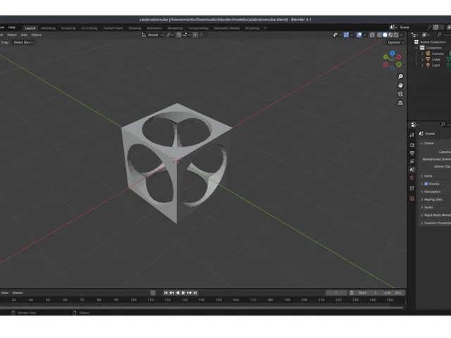Expand the Rigid Body World panel
Viewport: 451px width, 338px height.
435,215
